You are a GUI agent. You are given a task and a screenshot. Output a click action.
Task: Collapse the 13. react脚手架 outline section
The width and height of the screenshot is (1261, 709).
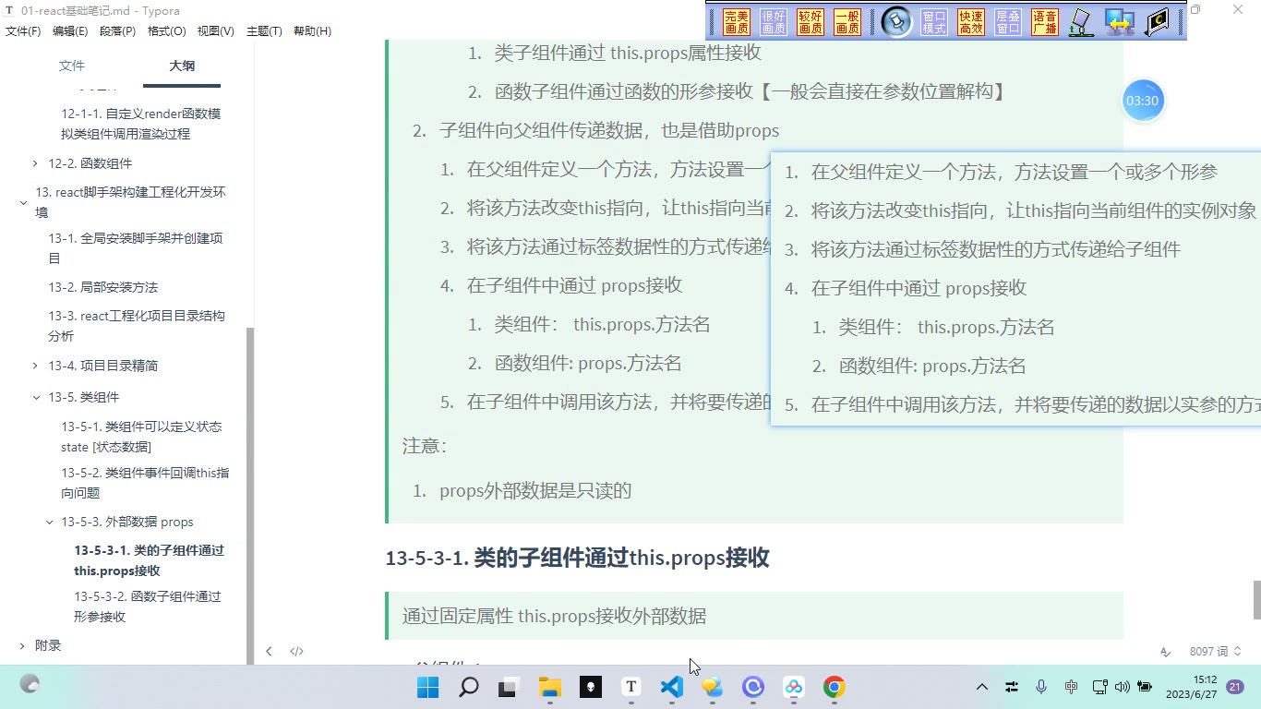[23, 202]
